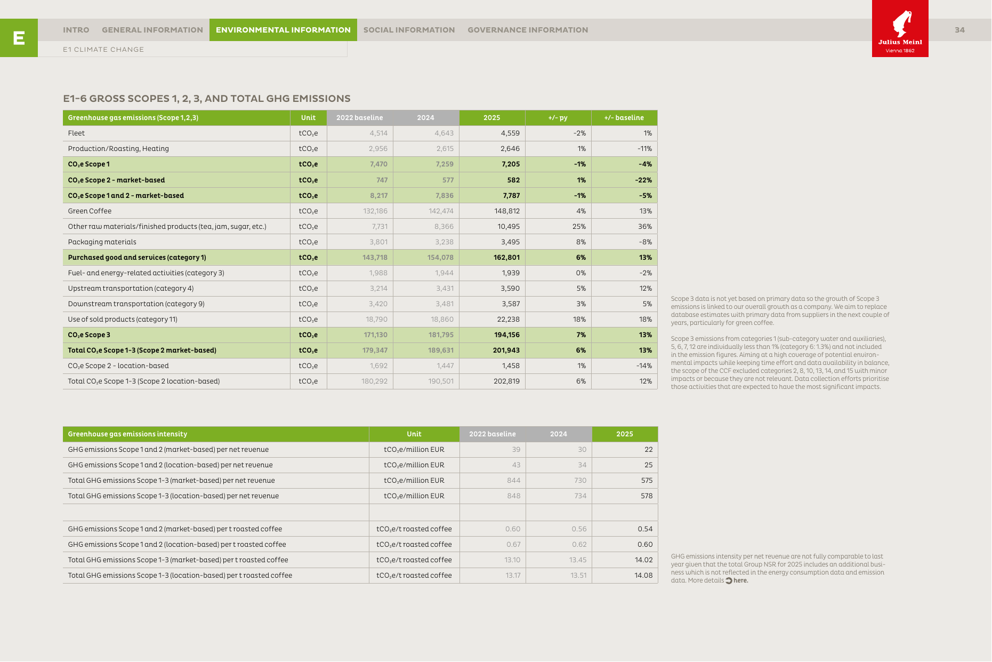Viewport: 992px width, 662px height.
Task: Open SOCIAL INFORMATION tab
Action: (409, 30)
